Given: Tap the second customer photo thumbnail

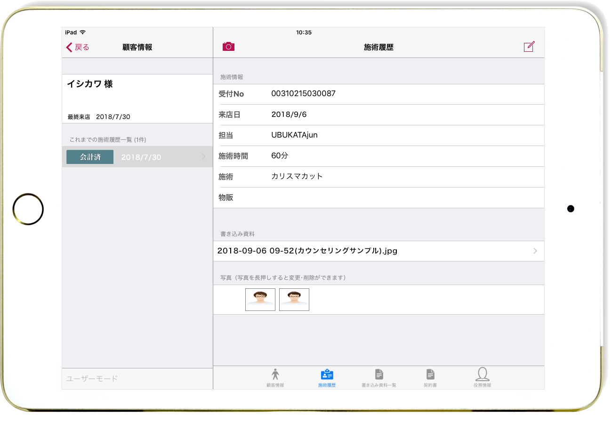Looking at the screenshot, I should (x=294, y=300).
